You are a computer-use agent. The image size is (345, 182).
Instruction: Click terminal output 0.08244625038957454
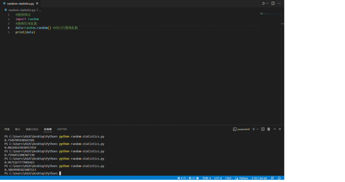20,148
